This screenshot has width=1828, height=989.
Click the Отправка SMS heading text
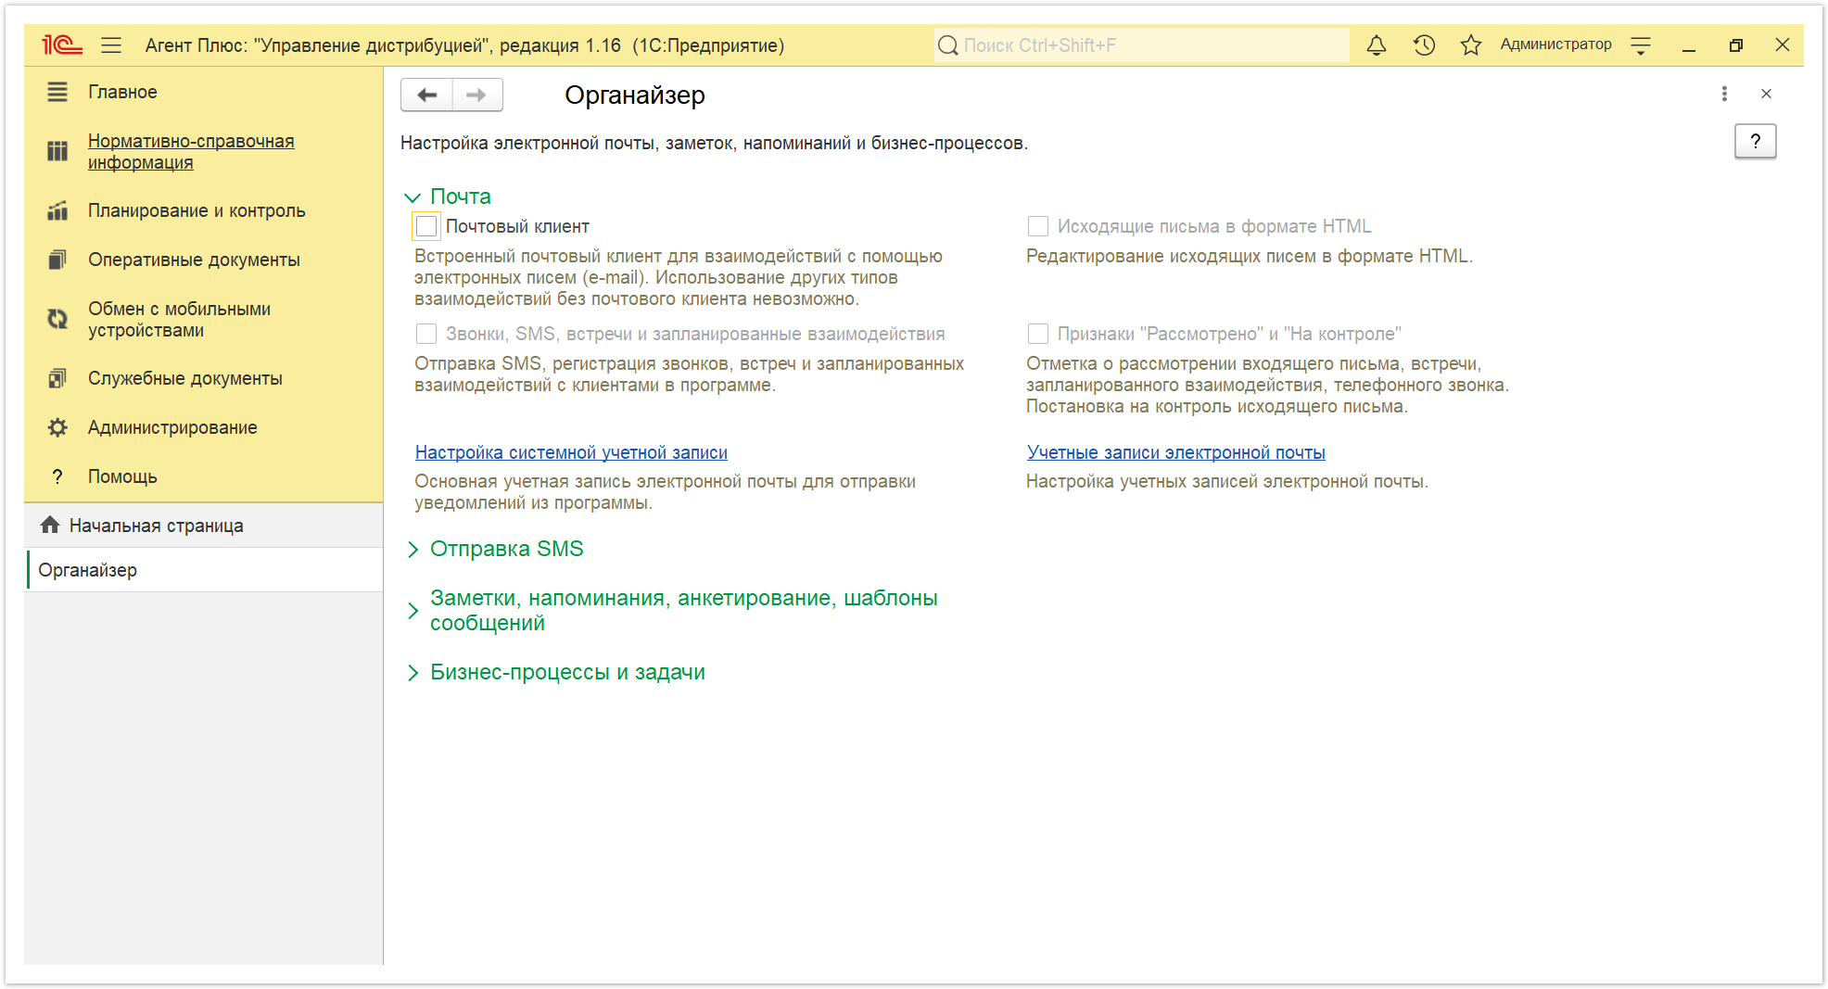click(507, 549)
